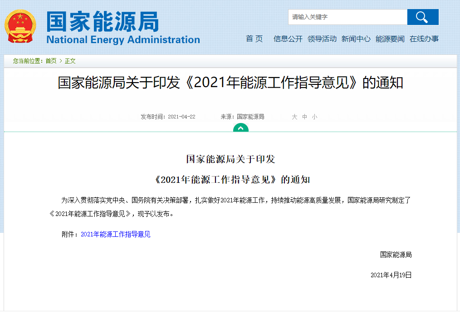Image resolution: width=460 pixels, height=314 pixels.
Task: Open the 首页 navigation menu item
Action: pyautogui.click(x=254, y=39)
